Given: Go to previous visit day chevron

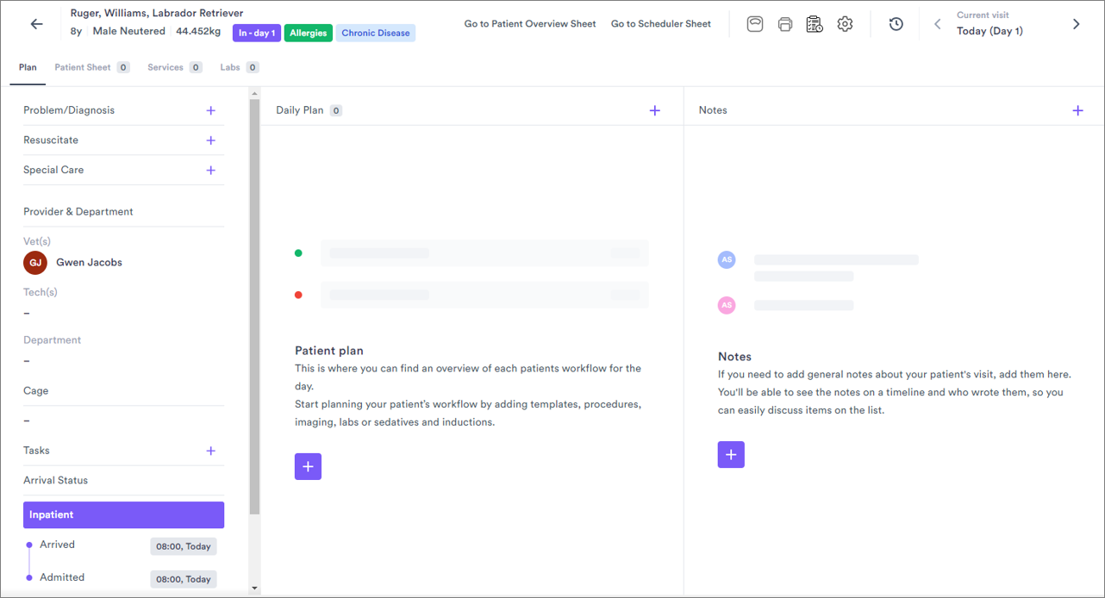Looking at the screenshot, I should [x=938, y=24].
